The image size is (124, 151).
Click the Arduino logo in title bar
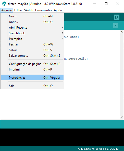tap(4, 4)
